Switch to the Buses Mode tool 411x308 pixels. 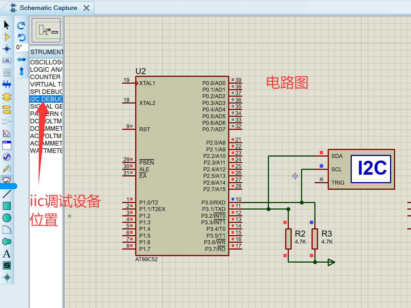coord(7,84)
